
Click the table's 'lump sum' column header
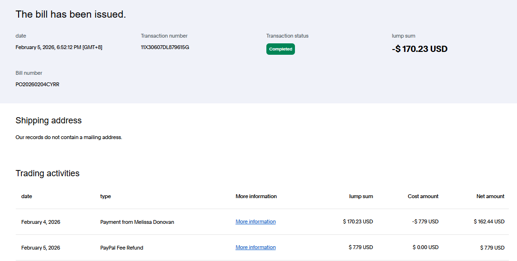click(361, 196)
